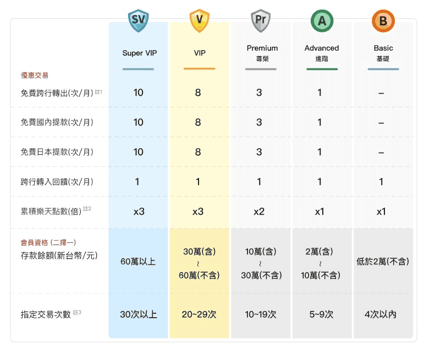This screenshot has height=348, width=424.
Task: Click the 會員資格 (二擇一) heading
Action: (x=48, y=242)
